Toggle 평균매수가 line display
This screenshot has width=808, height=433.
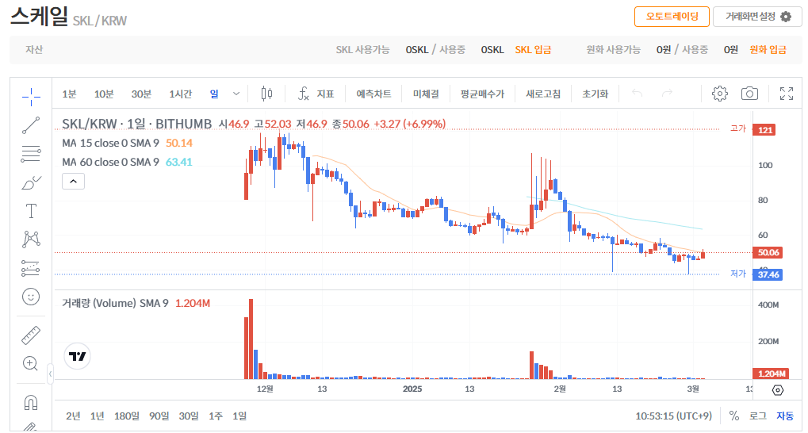(482, 94)
